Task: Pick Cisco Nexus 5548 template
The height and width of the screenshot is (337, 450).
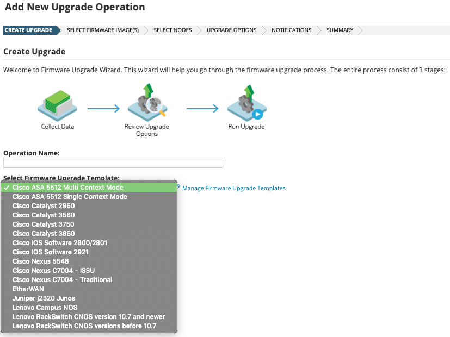Action: tap(89, 261)
